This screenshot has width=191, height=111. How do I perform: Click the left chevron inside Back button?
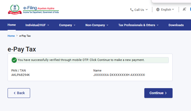click(x=15, y=93)
